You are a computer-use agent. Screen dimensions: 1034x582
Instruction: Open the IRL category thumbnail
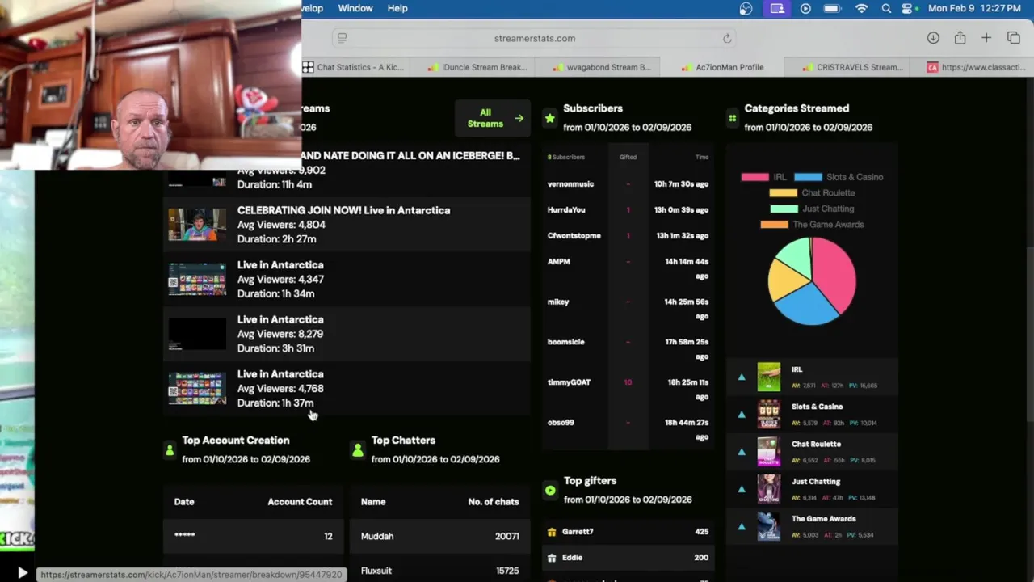tap(769, 377)
